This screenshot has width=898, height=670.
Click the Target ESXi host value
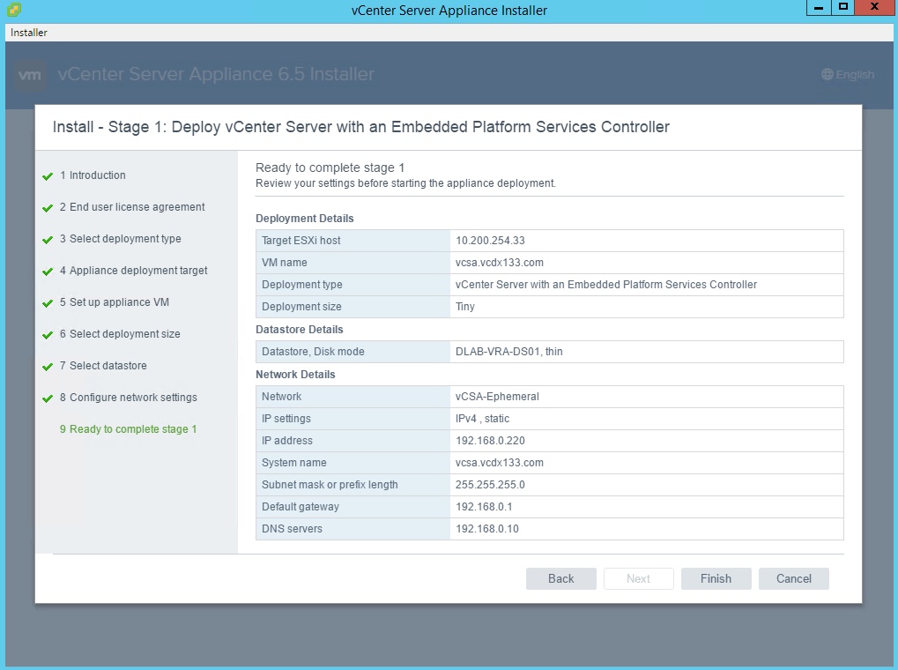coord(490,241)
